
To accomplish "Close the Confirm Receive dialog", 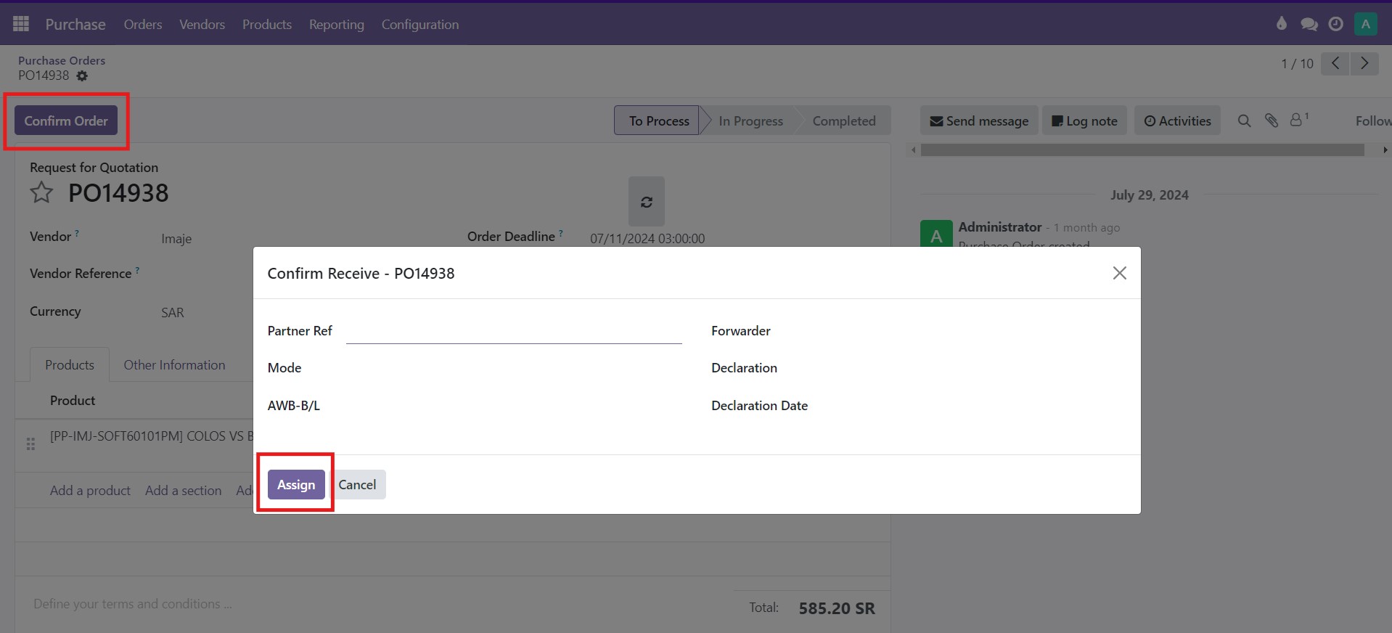I will tap(1119, 273).
